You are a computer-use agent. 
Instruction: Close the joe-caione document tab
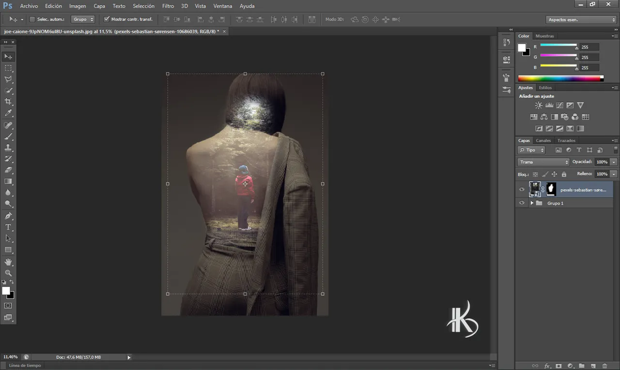point(224,31)
